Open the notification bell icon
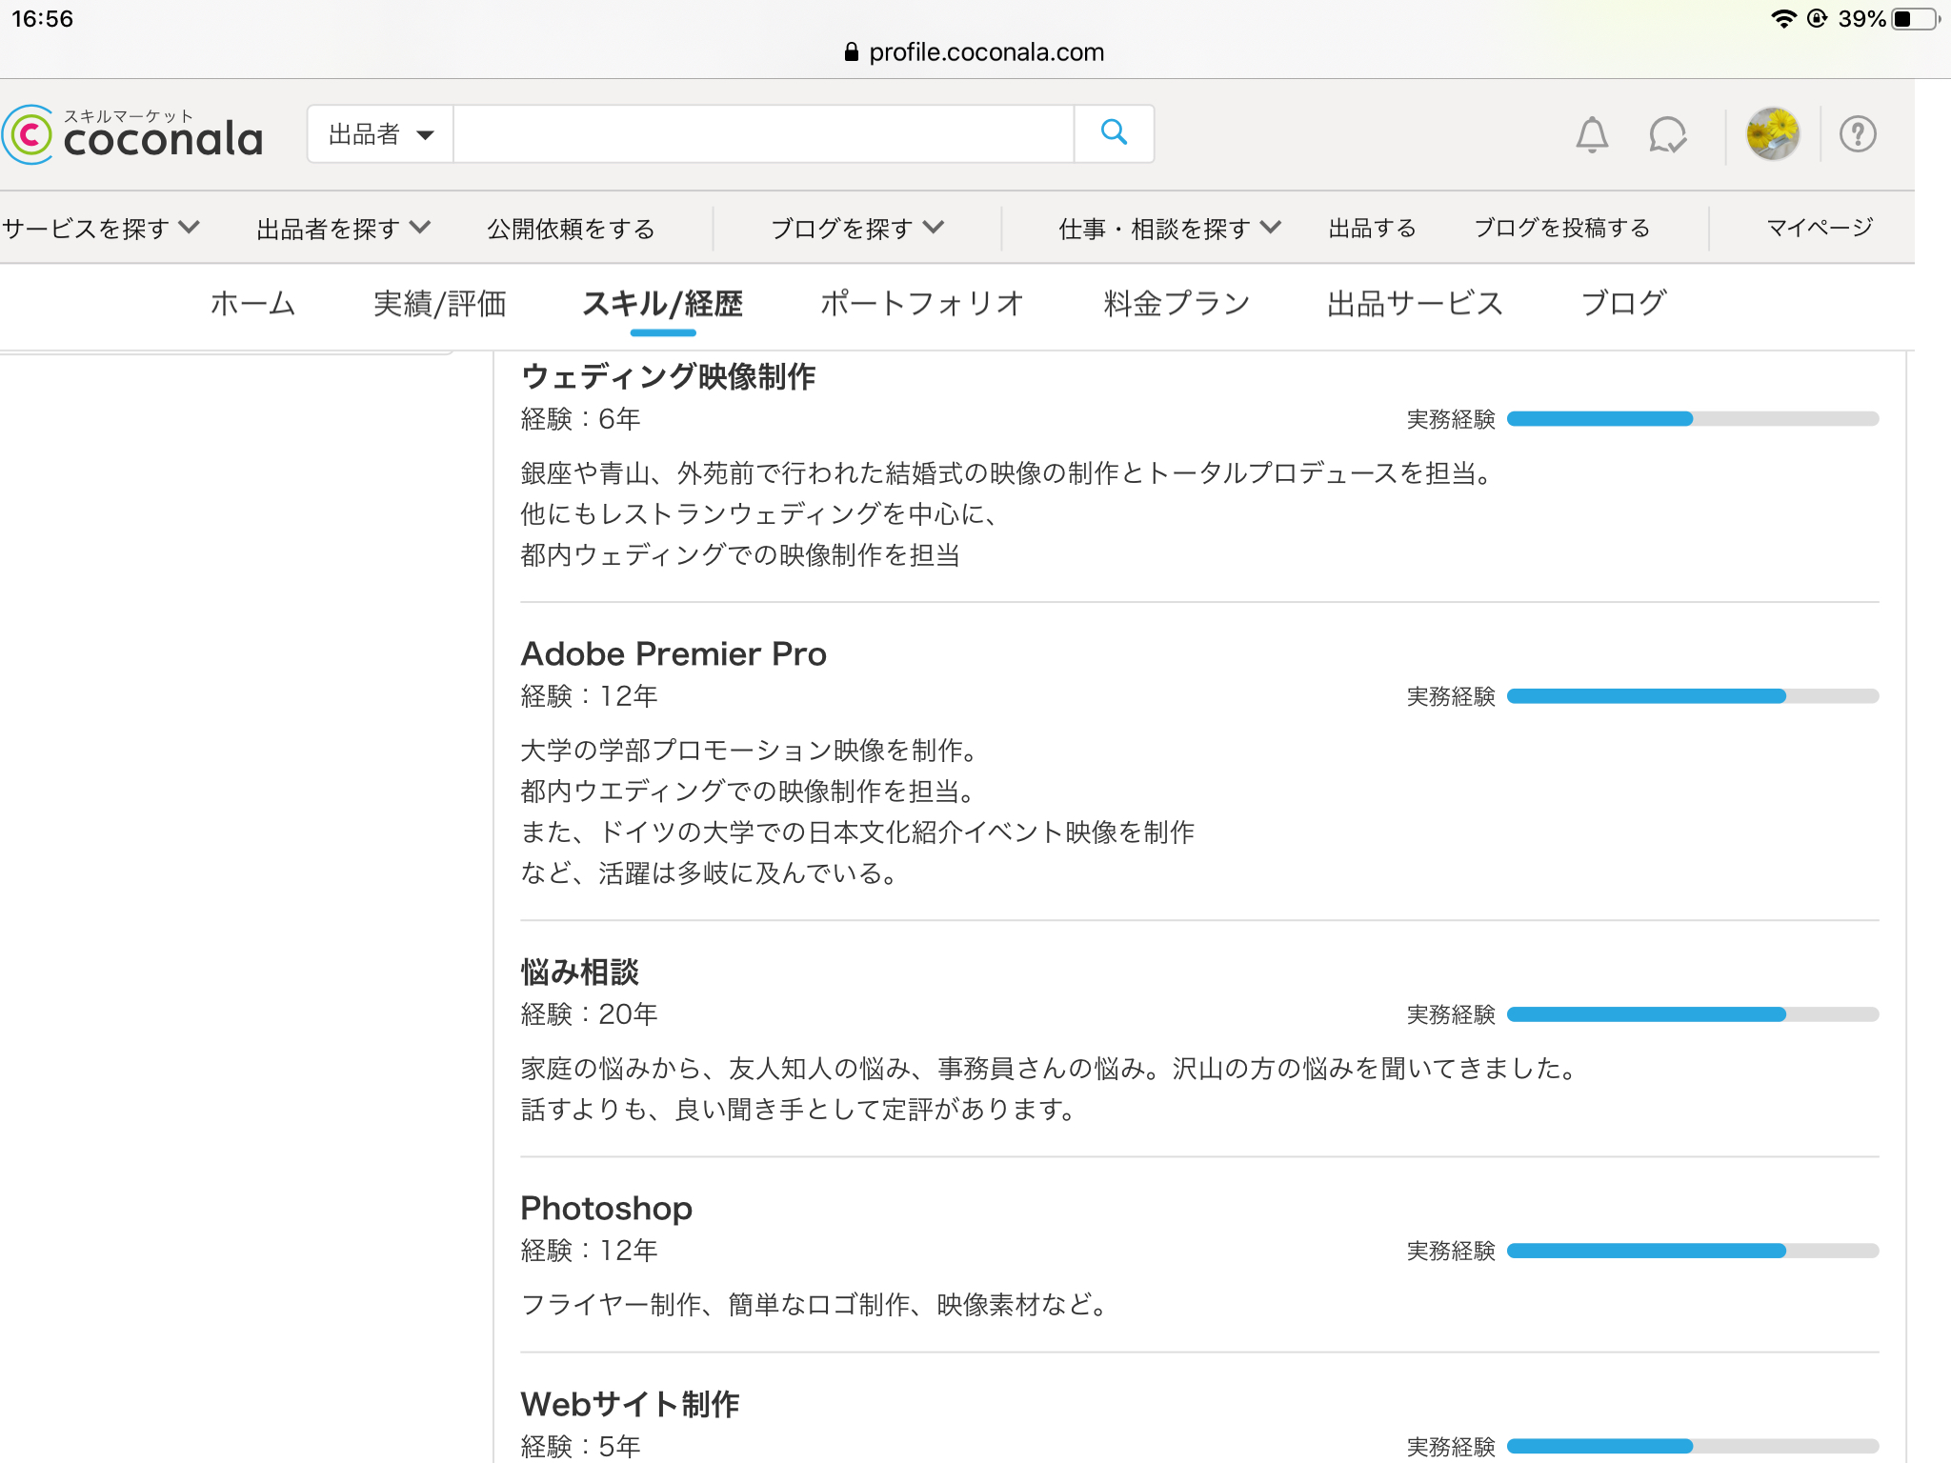Screen dimensions: 1951x1463 [x=1592, y=135]
